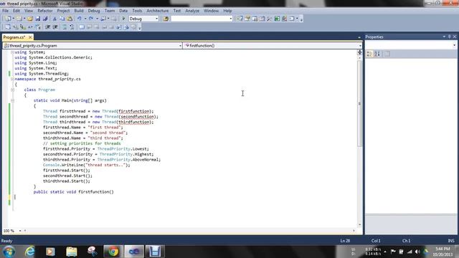Screen dimensions: 459x258
Task: Toggle auto-hide pin on Properties panel
Action: click(x=450, y=37)
